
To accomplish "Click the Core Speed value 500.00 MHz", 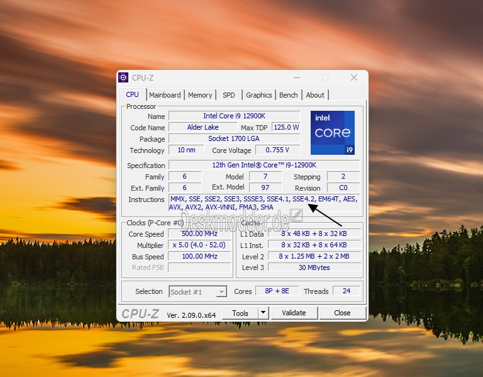I will (x=199, y=234).
